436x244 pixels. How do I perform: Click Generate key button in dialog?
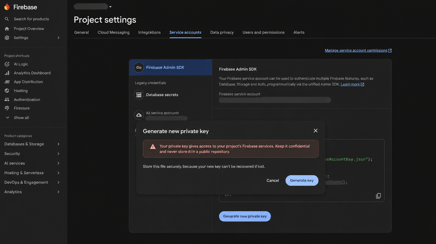coord(302,180)
